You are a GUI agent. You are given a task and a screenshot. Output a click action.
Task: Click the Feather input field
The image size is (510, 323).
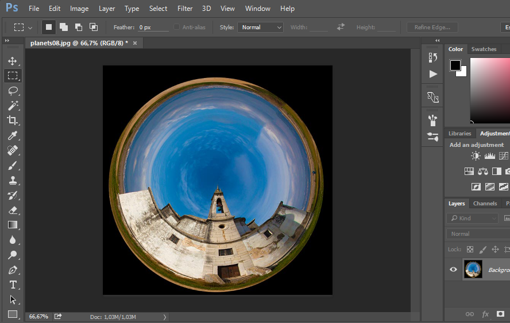click(153, 27)
